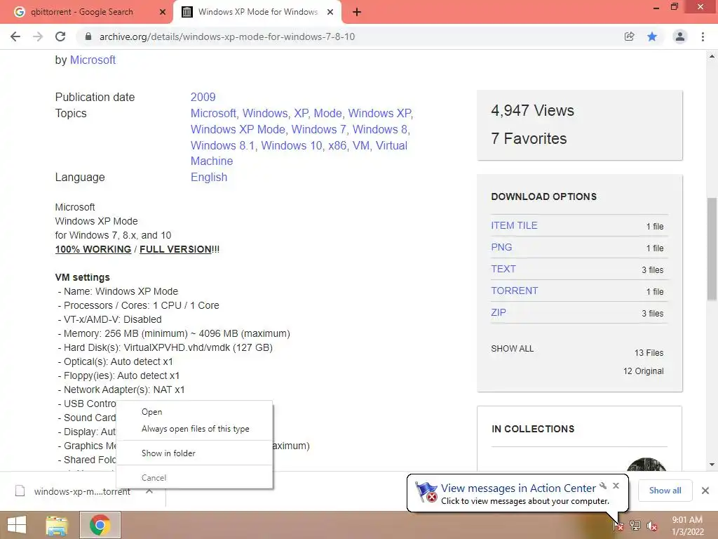The height and width of the screenshot is (539, 718).
Task: Click the wrench icon in notification balloon
Action: click(603, 486)
